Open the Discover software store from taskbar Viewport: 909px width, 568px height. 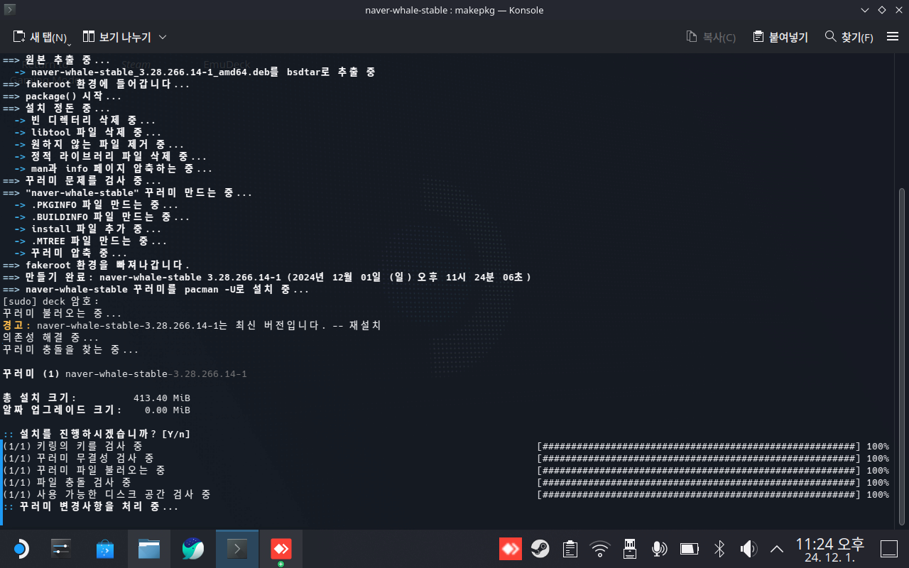tap(105, 549)
